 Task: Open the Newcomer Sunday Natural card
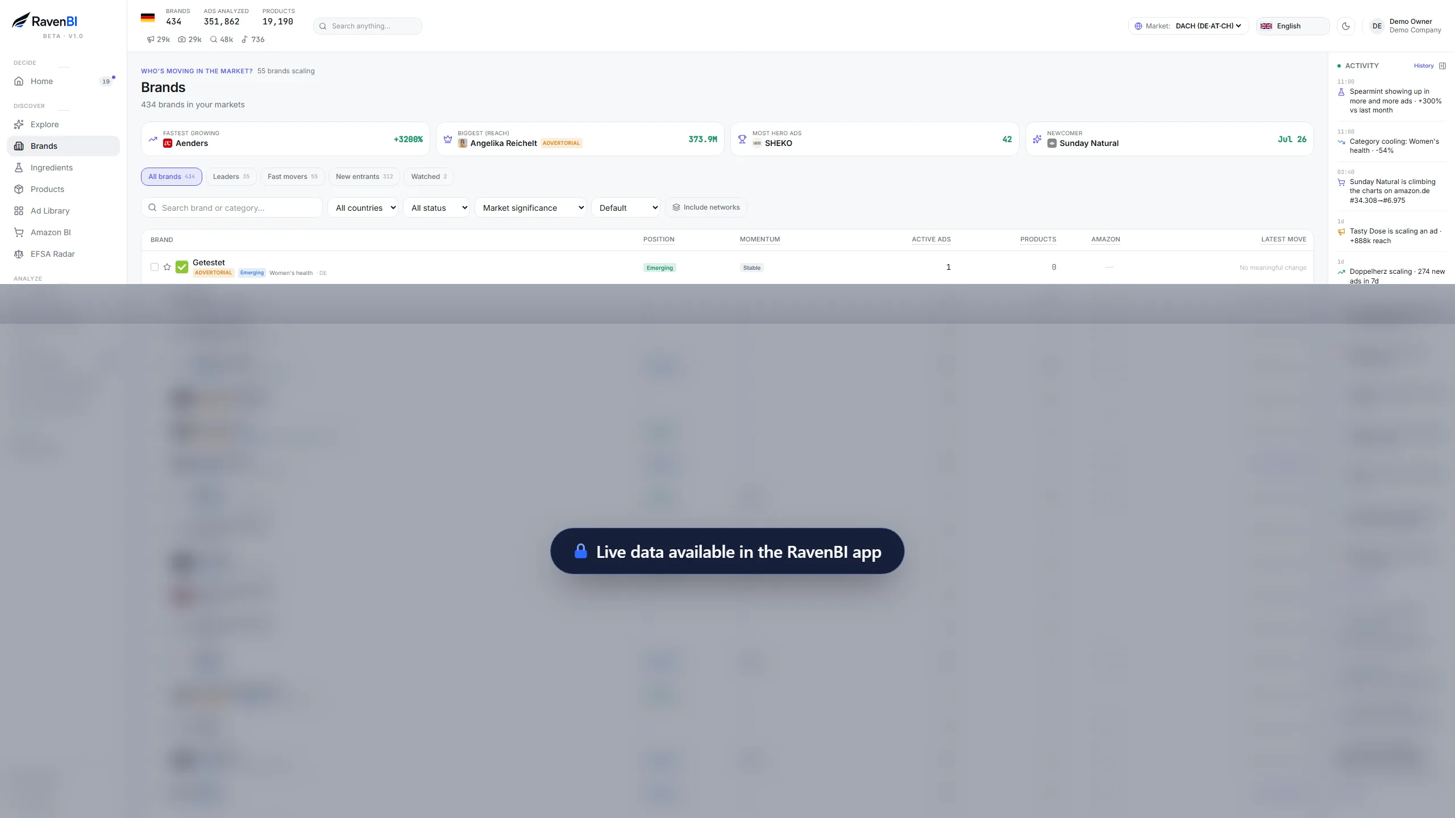[x=1170, y=139]
